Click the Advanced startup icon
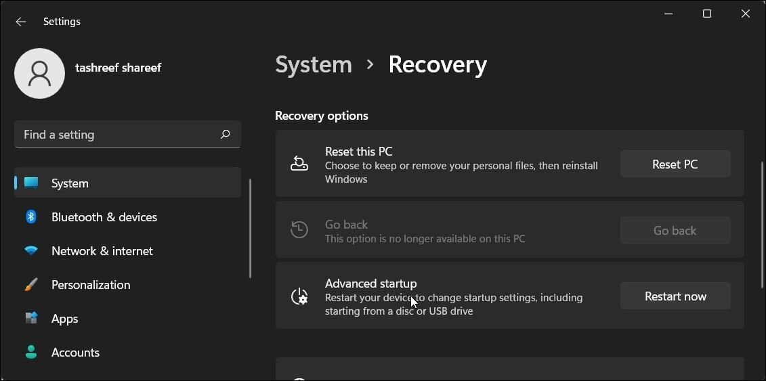Screen dimensions: 766x381 point(299,296)
